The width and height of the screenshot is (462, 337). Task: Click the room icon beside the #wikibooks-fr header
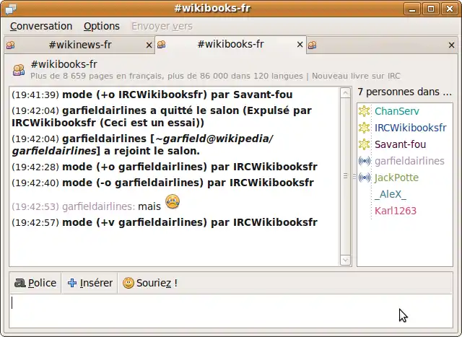coord(19,69)
